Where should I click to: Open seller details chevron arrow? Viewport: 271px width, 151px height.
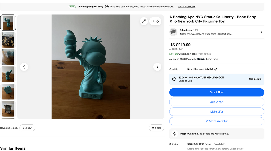point(261,32)
